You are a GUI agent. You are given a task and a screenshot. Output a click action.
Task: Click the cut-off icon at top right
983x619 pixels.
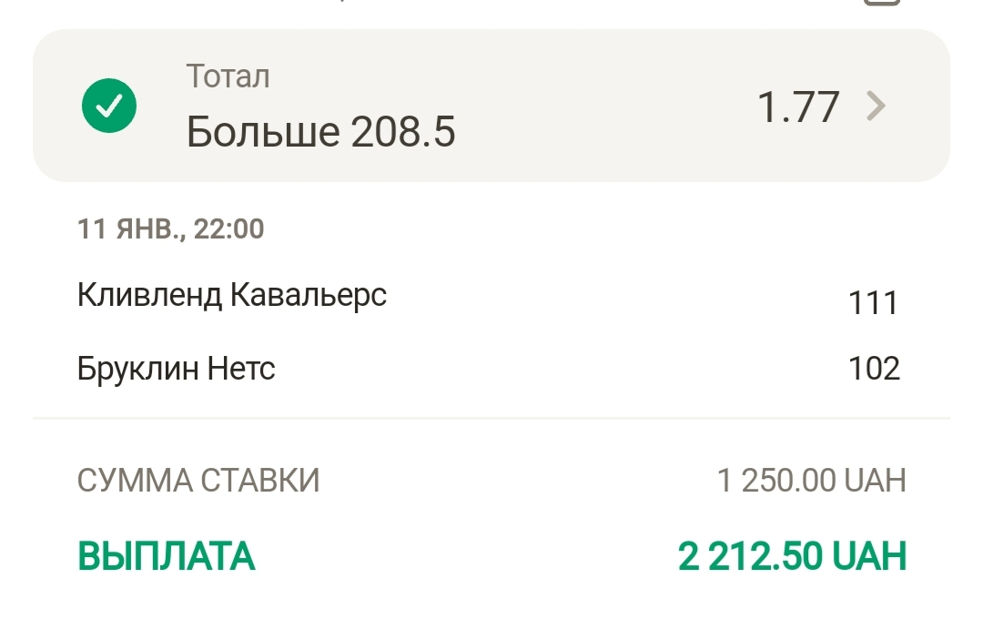pyautogui.click(x=881, y=3)
